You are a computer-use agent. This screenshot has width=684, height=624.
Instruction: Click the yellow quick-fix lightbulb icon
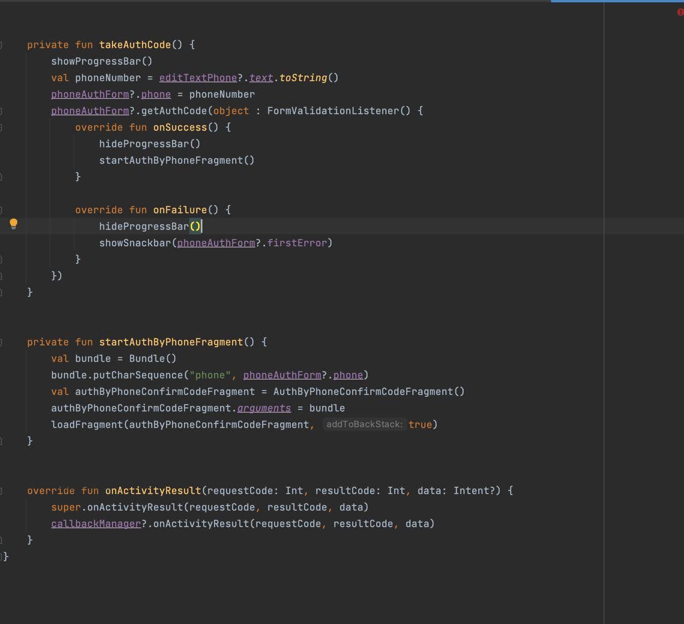(13, 224)
